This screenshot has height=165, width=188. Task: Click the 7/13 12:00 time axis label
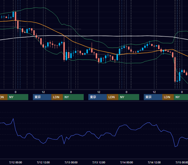click(99, 162)
